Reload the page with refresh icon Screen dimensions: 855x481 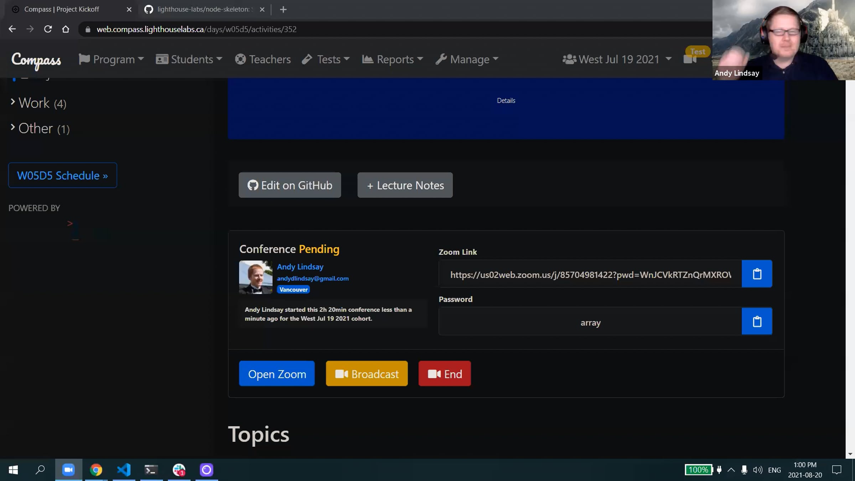(48, 29)
